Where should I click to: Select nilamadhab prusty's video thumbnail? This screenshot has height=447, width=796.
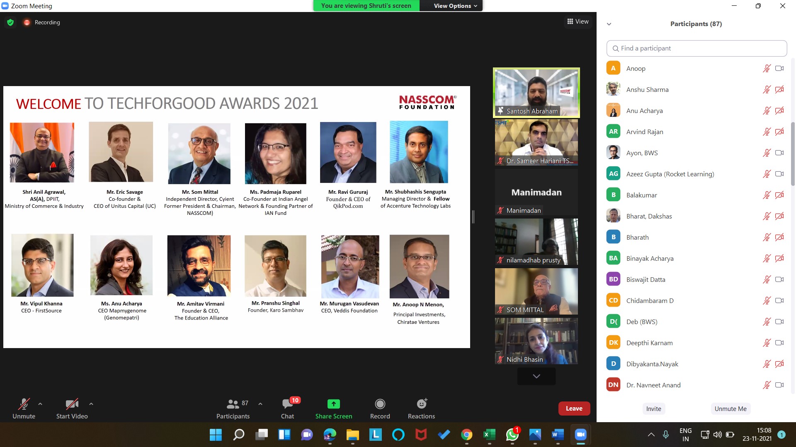click(x=536, y=242)
